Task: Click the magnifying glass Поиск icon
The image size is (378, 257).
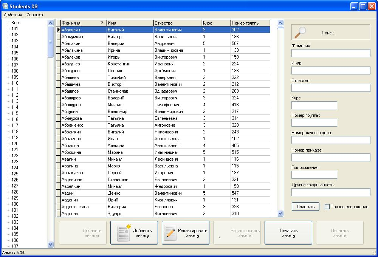Action: [300, 32]
